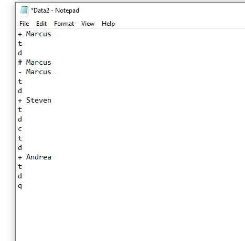Click the 'd' line directly above 'q'

pyautogui.click(x=20, y=176)
